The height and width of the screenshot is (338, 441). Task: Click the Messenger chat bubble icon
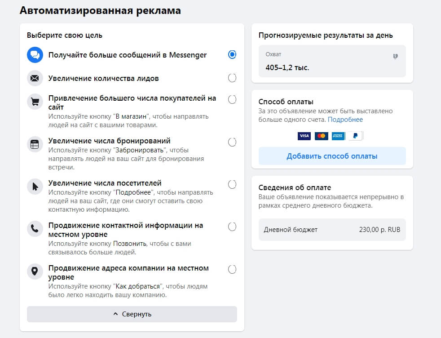tap(35, 54)
